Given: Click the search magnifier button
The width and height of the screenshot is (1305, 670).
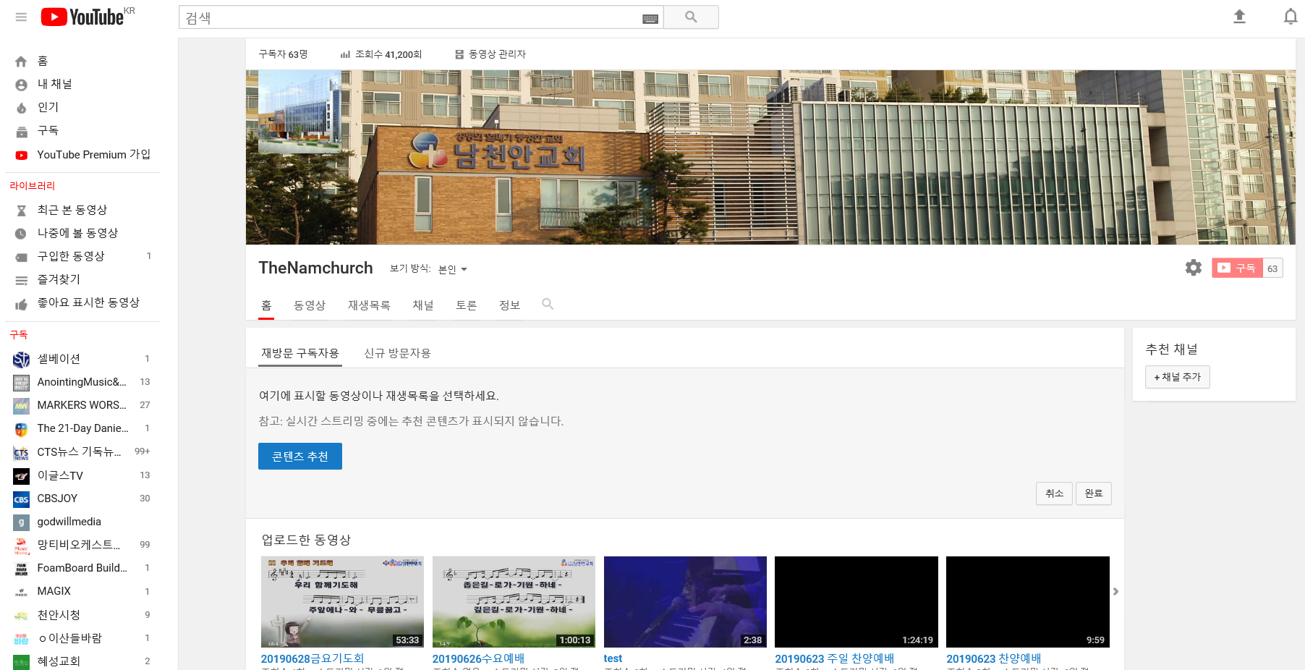Looking at the screenshot, I should point(691,17).
